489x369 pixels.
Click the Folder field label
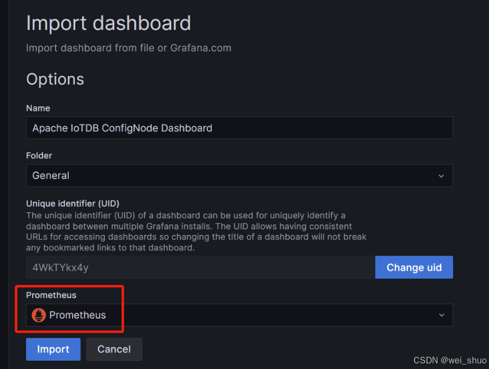(x=39, y=156)
